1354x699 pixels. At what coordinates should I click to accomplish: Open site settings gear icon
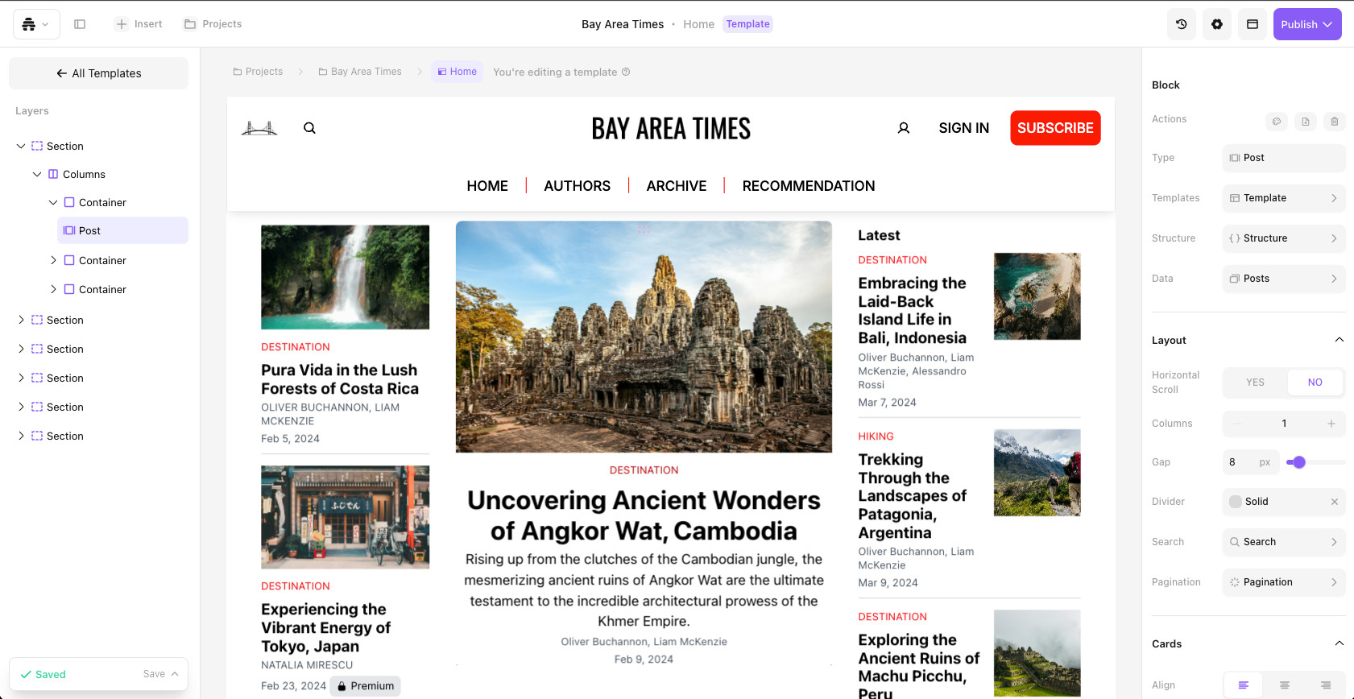(x=1217, y=24)
